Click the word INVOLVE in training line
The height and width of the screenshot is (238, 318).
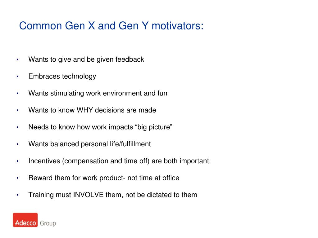click(x=88, y=195)
